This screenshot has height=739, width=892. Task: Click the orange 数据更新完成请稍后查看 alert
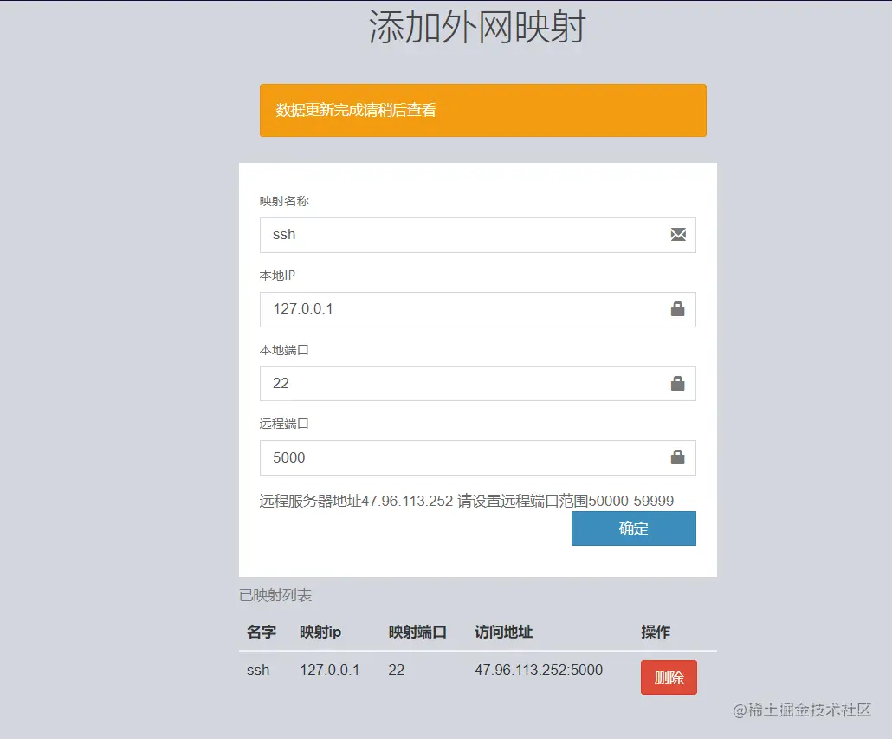[483, 110]
